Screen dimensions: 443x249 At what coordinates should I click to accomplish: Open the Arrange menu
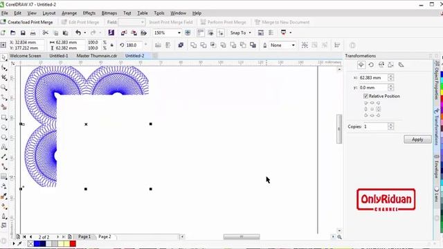pyautogui.click(x=69, y=13)
